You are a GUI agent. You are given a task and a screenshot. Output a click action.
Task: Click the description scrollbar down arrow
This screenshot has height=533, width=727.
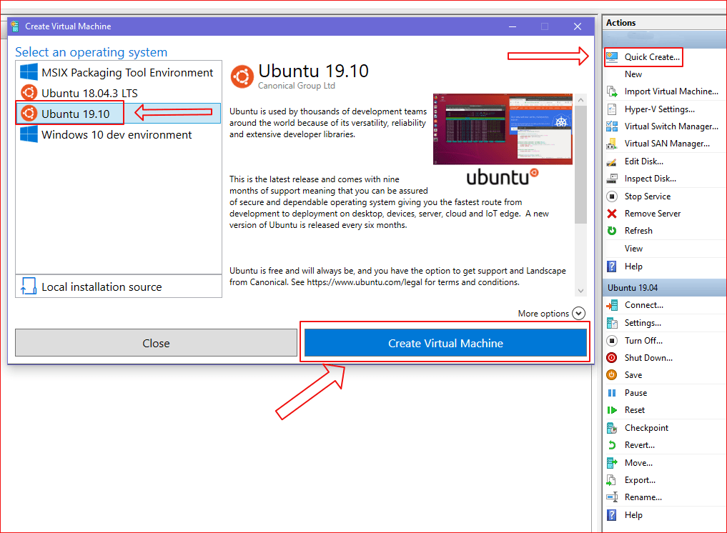[581, 291]
